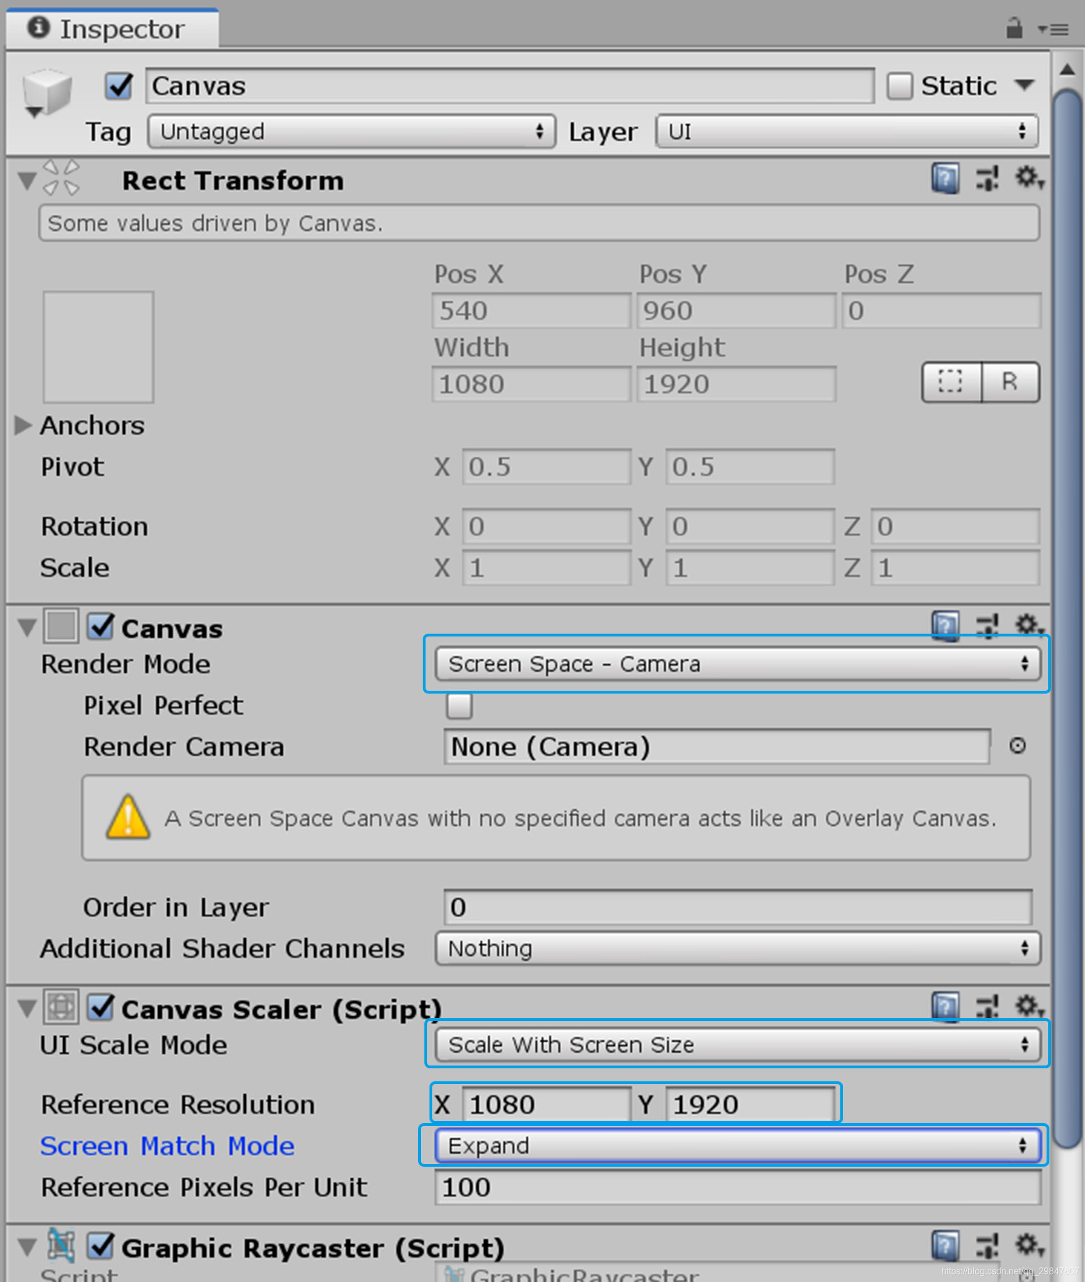The width and height of the screenshot is (1085, 1282).
Task: Enable the Pixel Perfect checkbox
Action: [459, 707]
